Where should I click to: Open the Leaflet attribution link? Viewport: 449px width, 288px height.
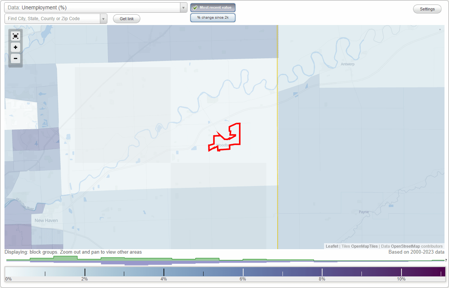pyautogui.click(x=332, y=246)
